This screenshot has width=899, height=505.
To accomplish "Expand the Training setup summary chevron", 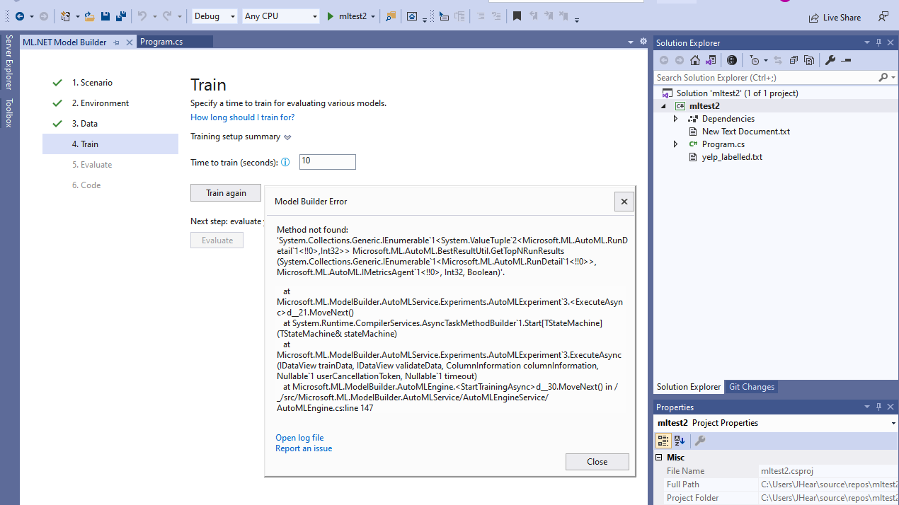I will [287, 137].
